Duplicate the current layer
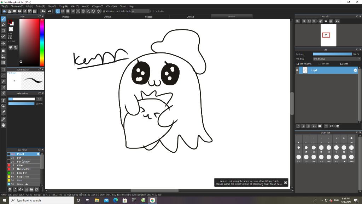Viewport: 362px width, 204px height. tap(326, 126)
